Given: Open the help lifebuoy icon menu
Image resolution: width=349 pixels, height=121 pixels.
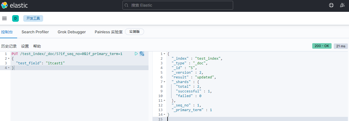Looking at the screenshot, I should pos(331,5).
